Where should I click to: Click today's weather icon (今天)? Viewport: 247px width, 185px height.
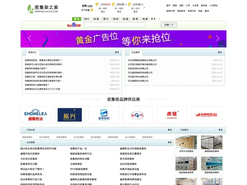pyautogui.click(x=98, y=4)
